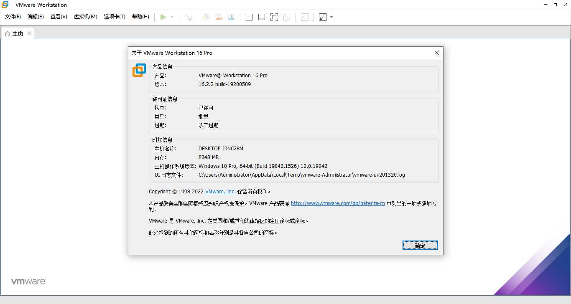Open the 虚拟机(M) menu
Viewport: 571px width, 304px height.
(85, 17)
